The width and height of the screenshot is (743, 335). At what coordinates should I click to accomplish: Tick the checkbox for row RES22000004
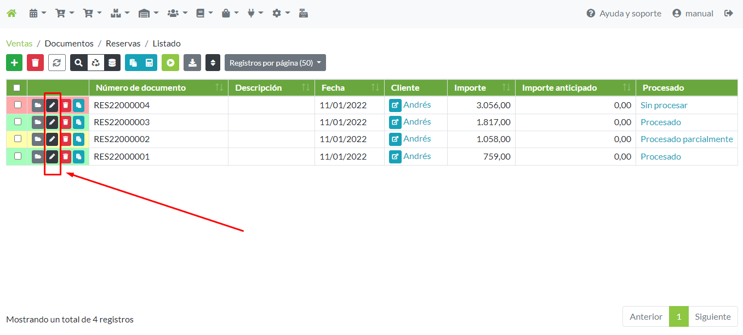click(x=18, y=105)
